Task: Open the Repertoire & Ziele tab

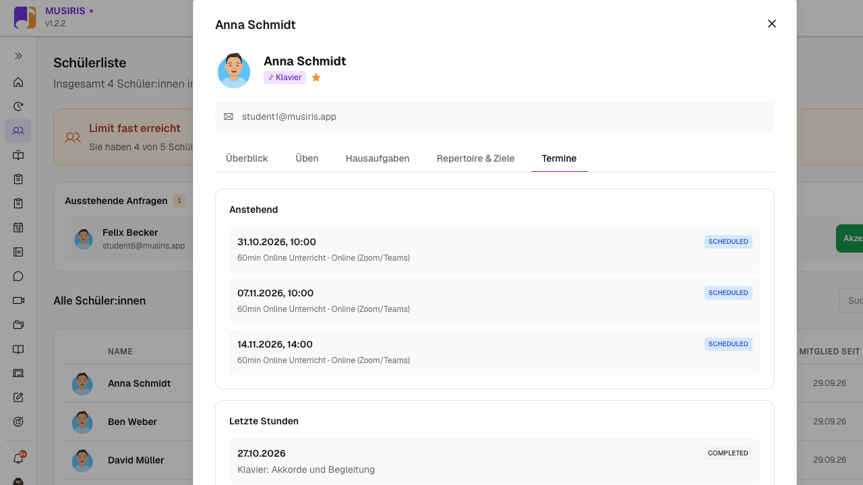Action: [475, 158]
